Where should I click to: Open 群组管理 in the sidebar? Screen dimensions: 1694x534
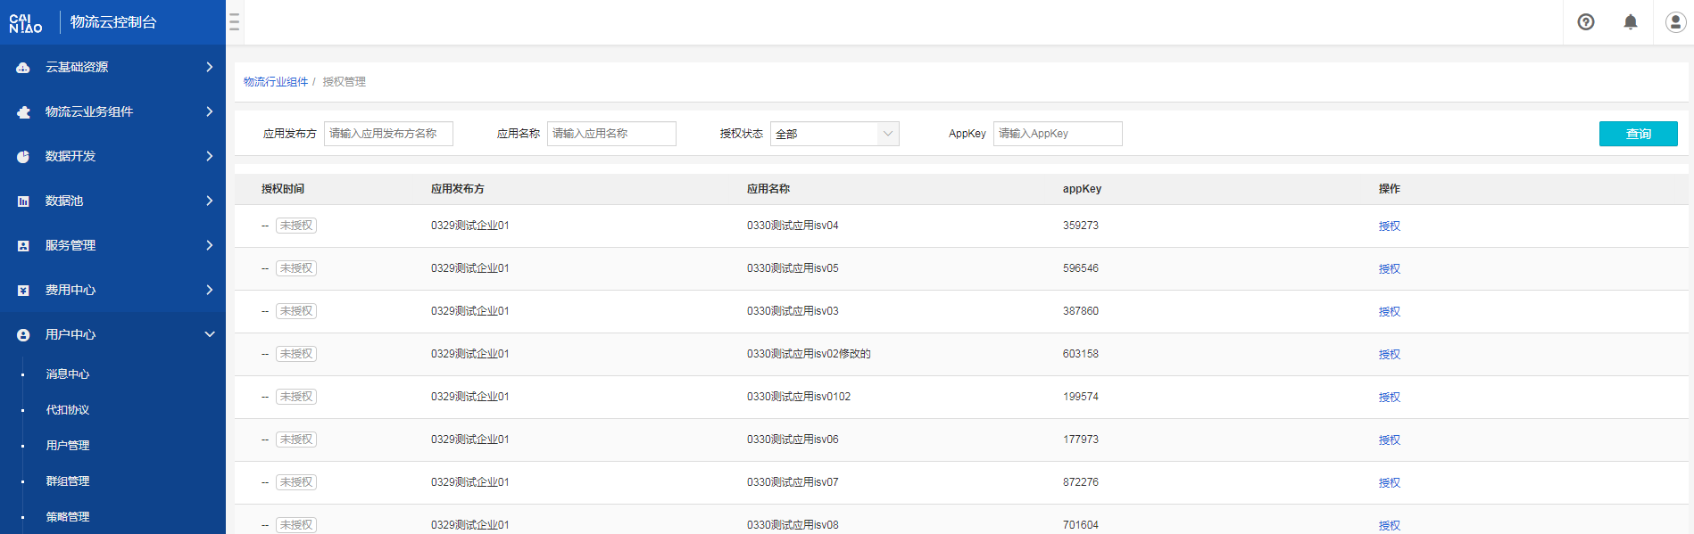pyautogui.click(x=68, y=481)
